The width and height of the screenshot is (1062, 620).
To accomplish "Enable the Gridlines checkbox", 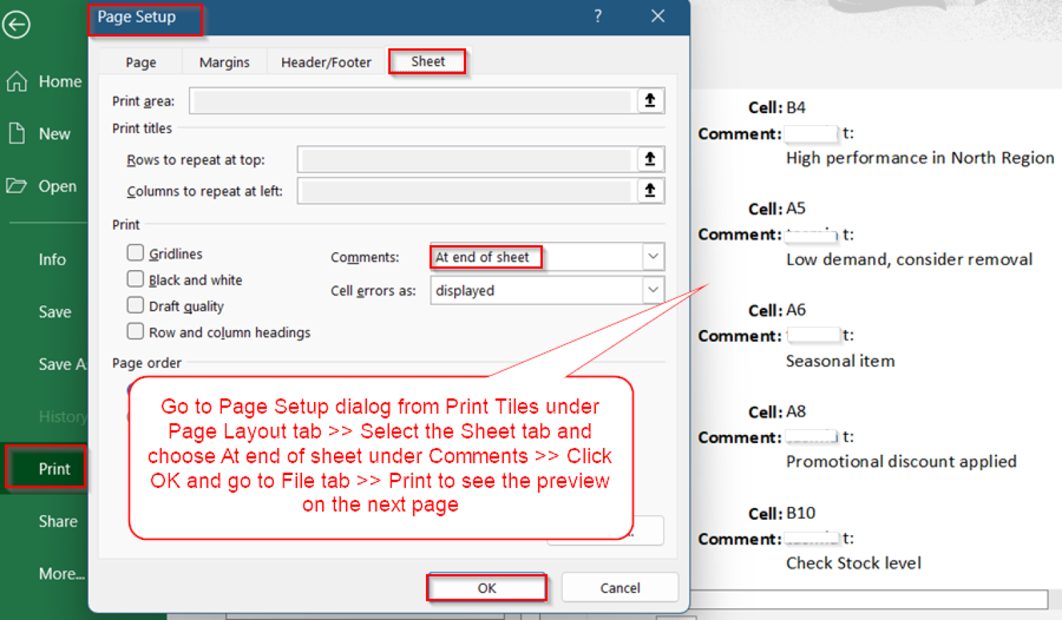I will (136, 253).
